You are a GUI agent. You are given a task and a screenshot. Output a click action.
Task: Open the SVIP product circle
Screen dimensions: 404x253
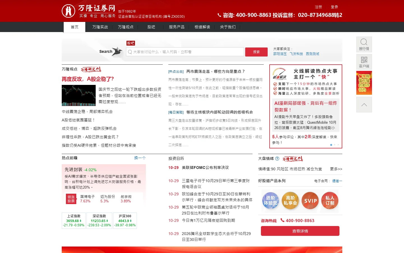point(310,201)
